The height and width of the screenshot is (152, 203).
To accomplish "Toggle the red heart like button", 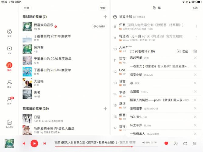I will [x=166, y=143].
